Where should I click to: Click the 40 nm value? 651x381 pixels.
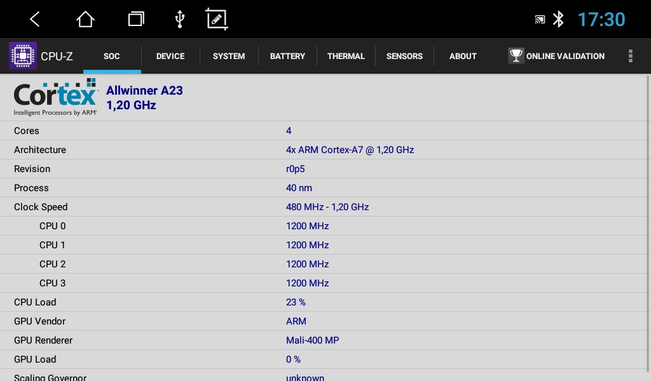(x=299, y=188)
